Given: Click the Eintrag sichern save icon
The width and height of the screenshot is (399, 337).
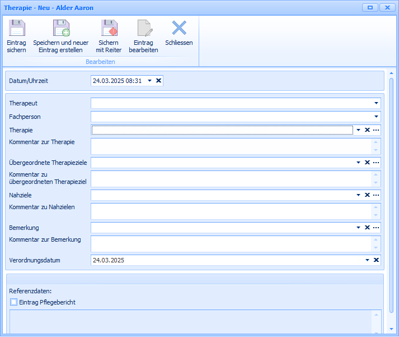Looking at the screenshot, I should click(16, 29).
